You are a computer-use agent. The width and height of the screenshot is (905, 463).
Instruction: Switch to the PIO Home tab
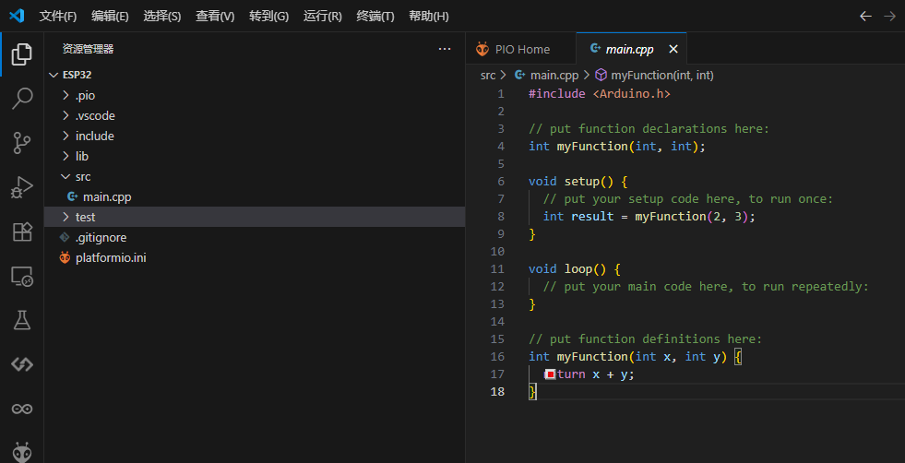pyautogui.click(x=521, y=49)
